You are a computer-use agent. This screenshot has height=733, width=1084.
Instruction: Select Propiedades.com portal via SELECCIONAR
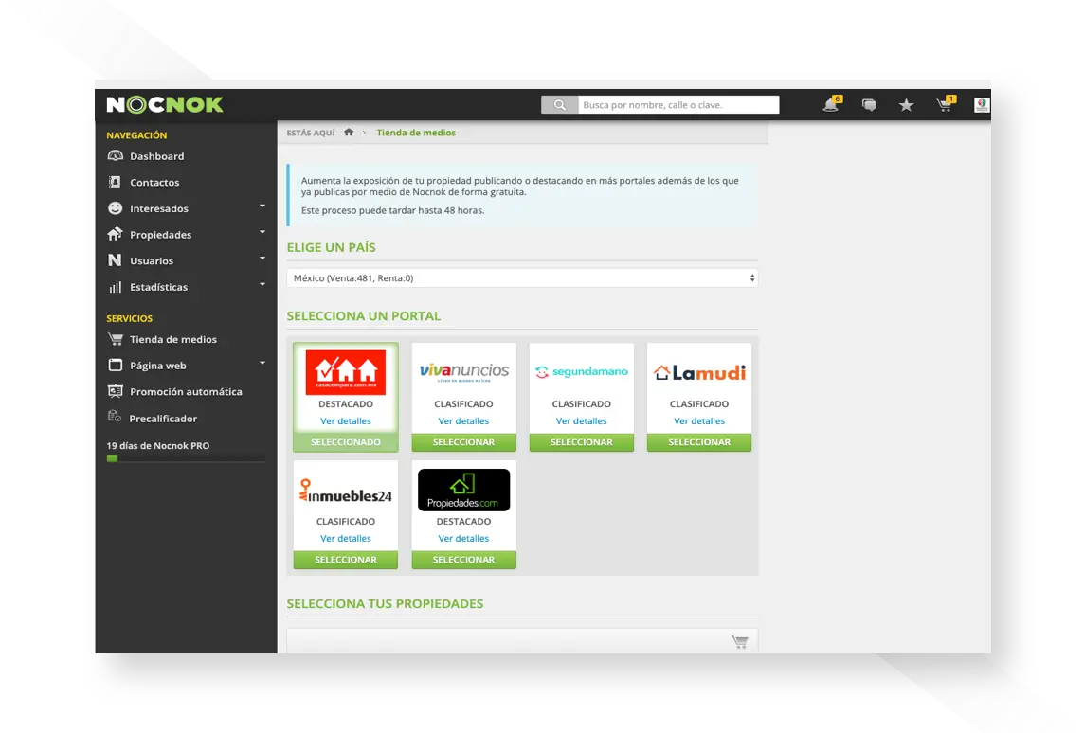coord(464,560)
